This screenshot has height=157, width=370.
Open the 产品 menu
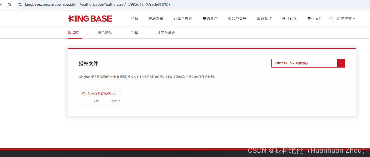[x=134, y=18]
